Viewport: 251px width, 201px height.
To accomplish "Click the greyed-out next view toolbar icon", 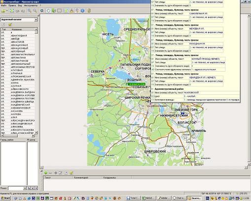I will coord(23,11).
